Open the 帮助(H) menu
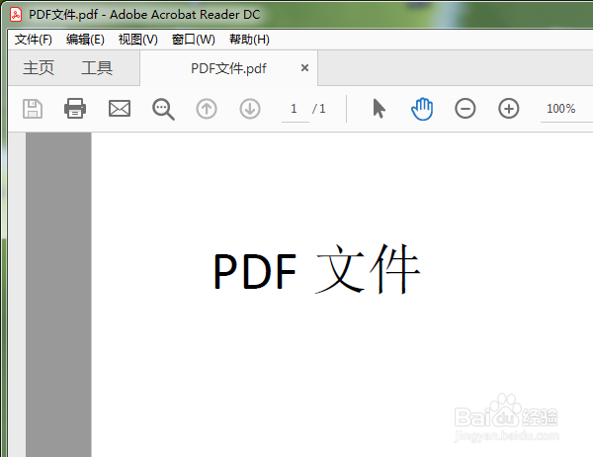 [249, 40]
